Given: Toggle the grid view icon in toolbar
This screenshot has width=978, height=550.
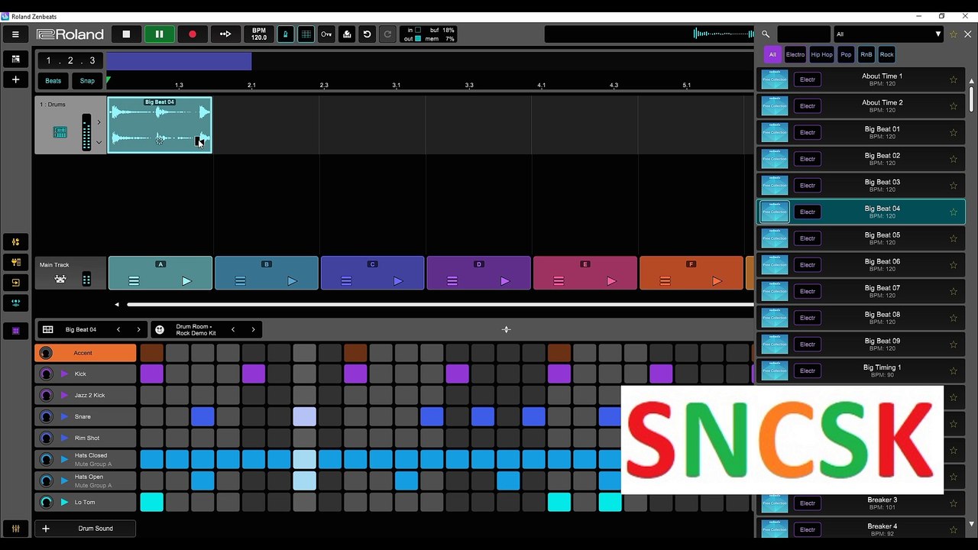Looking at the screenshot, I should (x=306, y=34).
